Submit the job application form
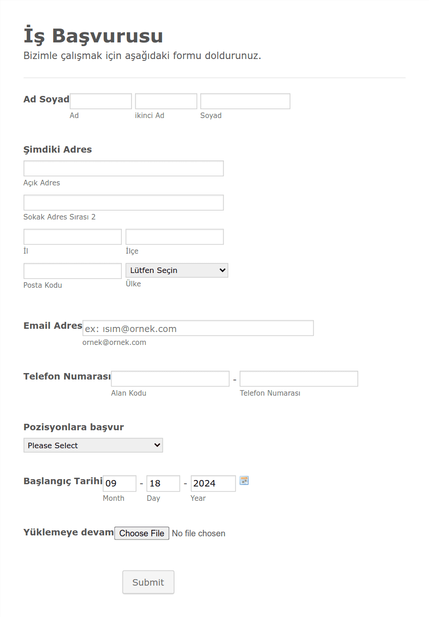This screenshot has height=617, width=429. (x=148, y=582)
